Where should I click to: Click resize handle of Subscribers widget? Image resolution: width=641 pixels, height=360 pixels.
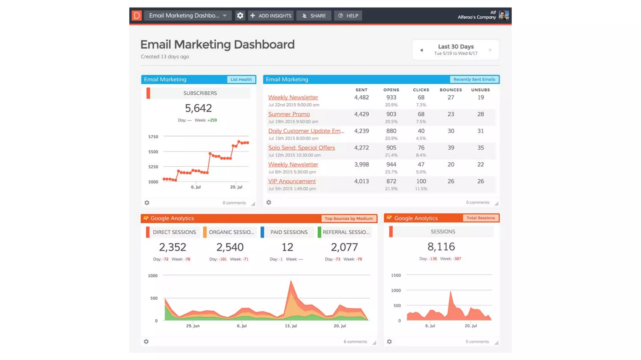[x=253, y=204]
